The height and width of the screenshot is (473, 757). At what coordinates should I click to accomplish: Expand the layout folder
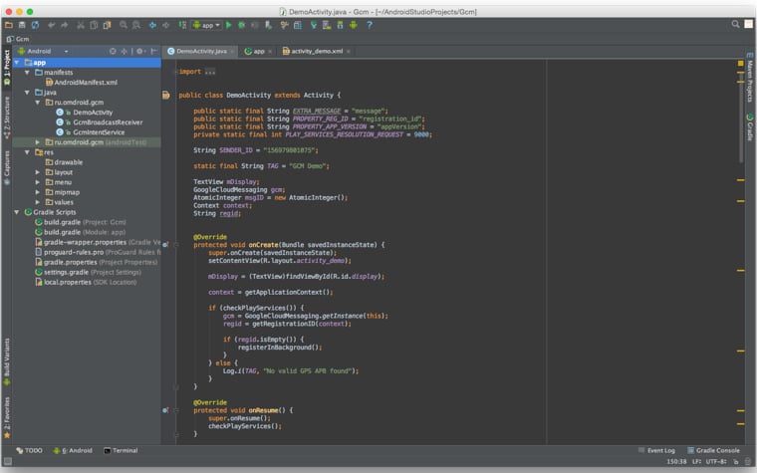(x=38, y=172)
